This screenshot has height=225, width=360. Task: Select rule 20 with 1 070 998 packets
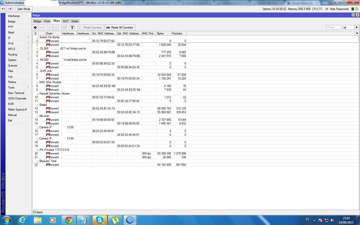[110, 153]
